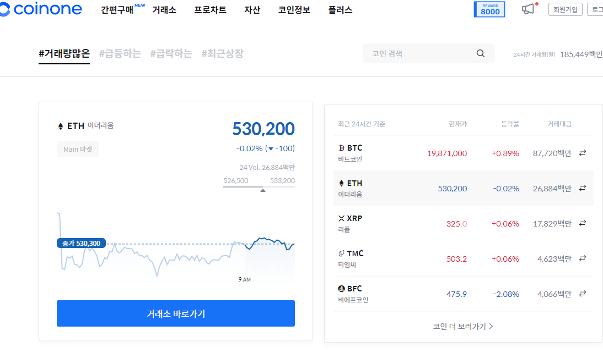The height and width of the screenshot is (353, 603).
Task: Click the swap arrows icon in XRP row
Action: pos(583,223)
